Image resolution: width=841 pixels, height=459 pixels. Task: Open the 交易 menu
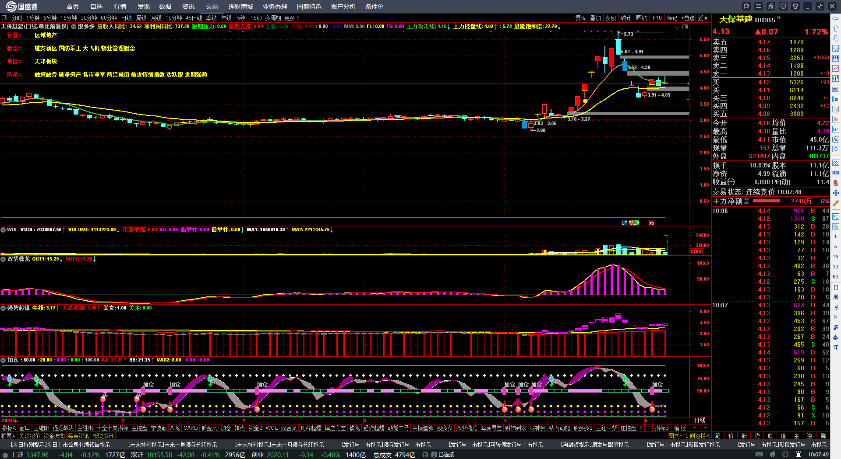212,7
